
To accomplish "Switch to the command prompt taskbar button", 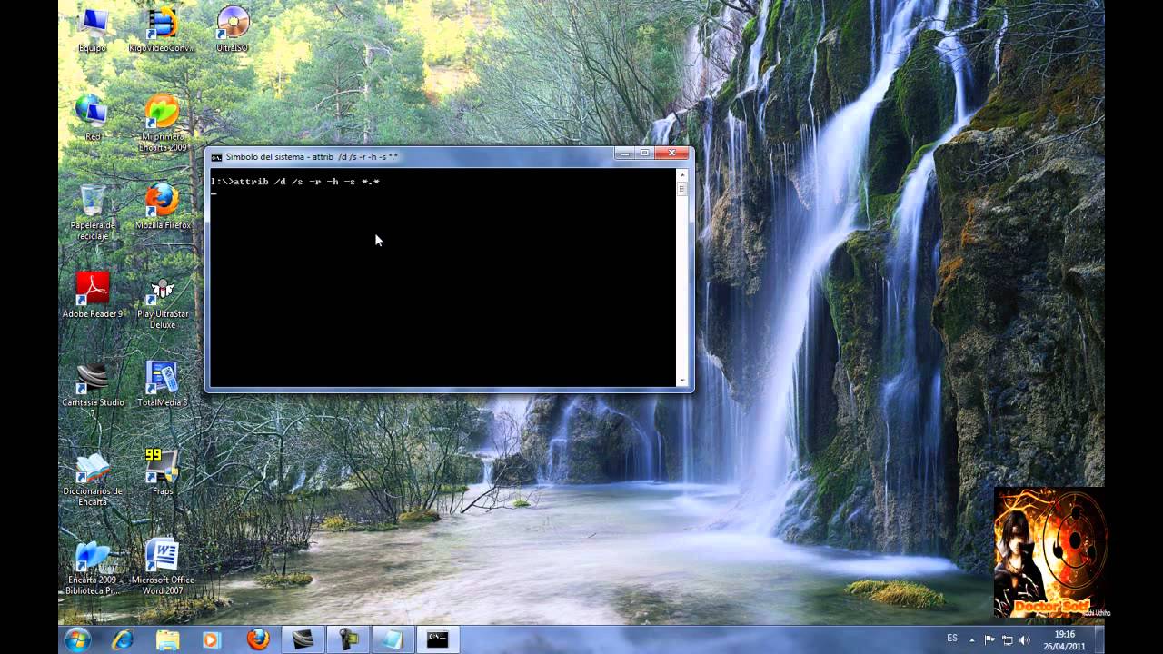I will (x=438, y=639).
